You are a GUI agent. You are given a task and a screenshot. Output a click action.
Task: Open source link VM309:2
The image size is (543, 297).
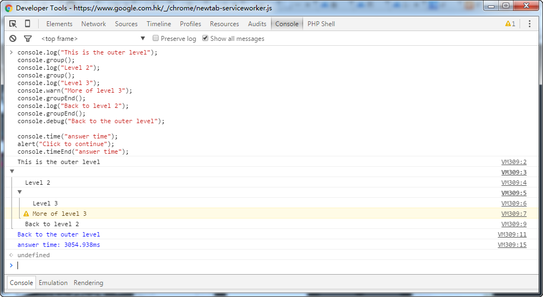(514, 162)
